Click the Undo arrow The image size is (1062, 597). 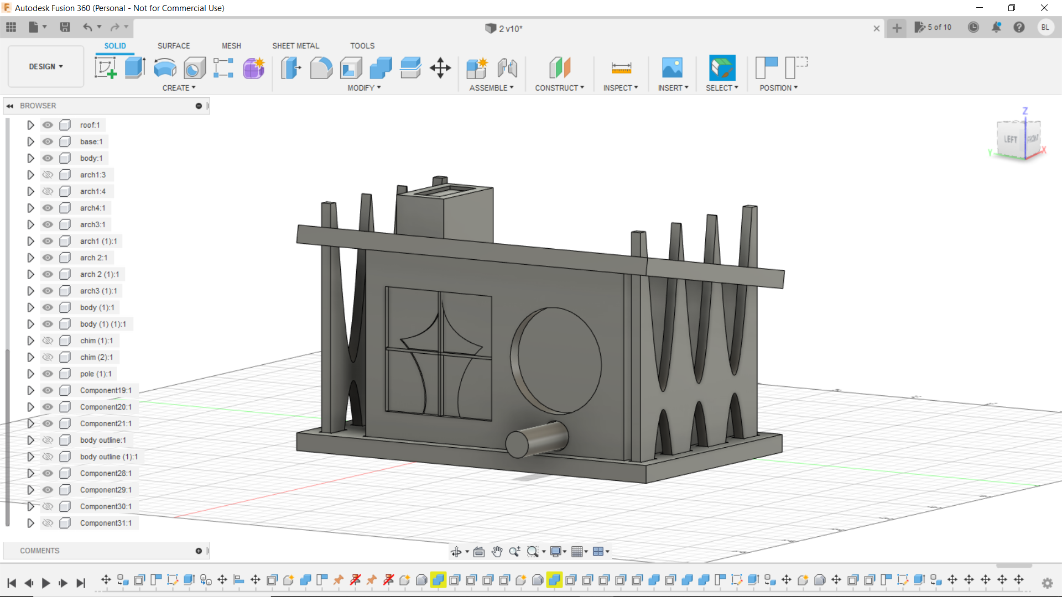tap(87, 27)
